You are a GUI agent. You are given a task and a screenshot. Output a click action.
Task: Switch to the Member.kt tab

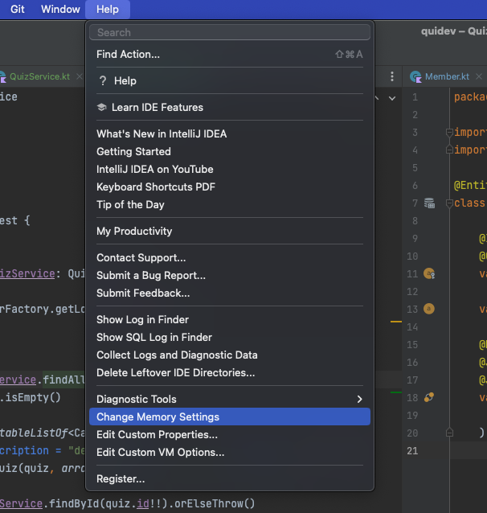click(447, 76)
